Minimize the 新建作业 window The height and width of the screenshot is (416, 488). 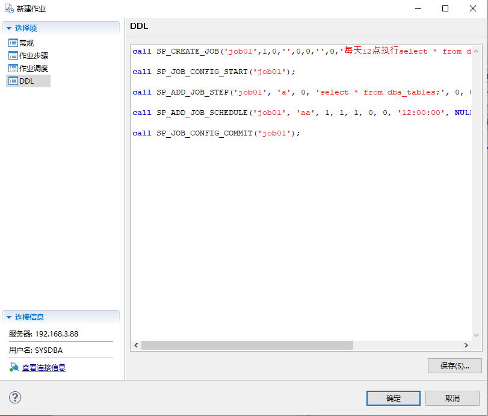pos(418,8)
